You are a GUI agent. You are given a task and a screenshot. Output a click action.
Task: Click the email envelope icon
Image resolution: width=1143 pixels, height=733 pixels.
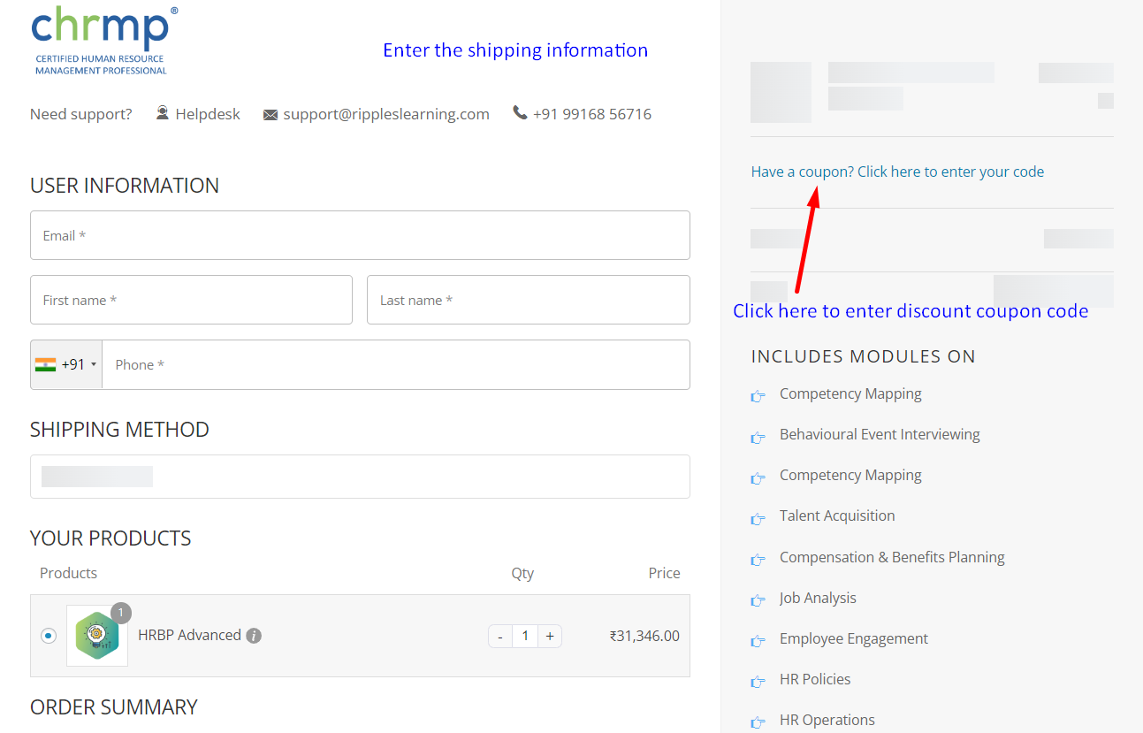coord(271,115)
